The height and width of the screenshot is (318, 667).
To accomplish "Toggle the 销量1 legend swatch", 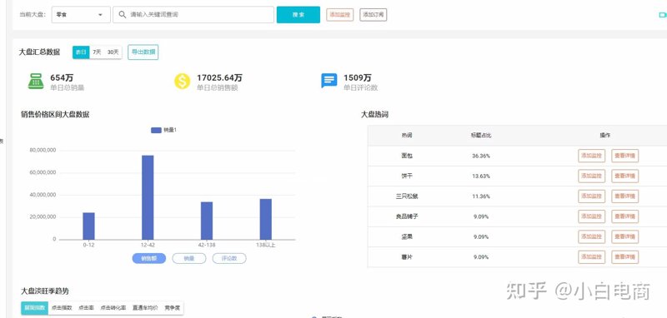I will pos(156,131).
